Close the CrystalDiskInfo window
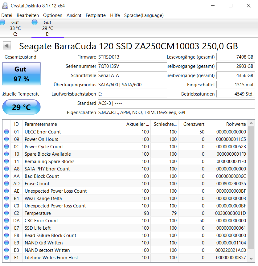This screenshot has height=266, width=258. [x=249, y=6]
